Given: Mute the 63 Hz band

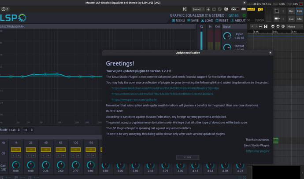Looking at the screenshot, I should 63,155.
